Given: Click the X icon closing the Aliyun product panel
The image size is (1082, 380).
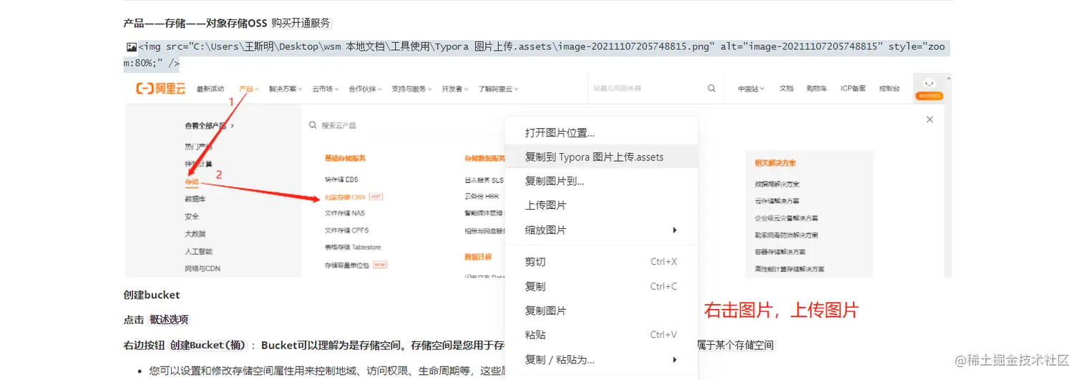Looking at the screenshot, I should tap(930, 120).
